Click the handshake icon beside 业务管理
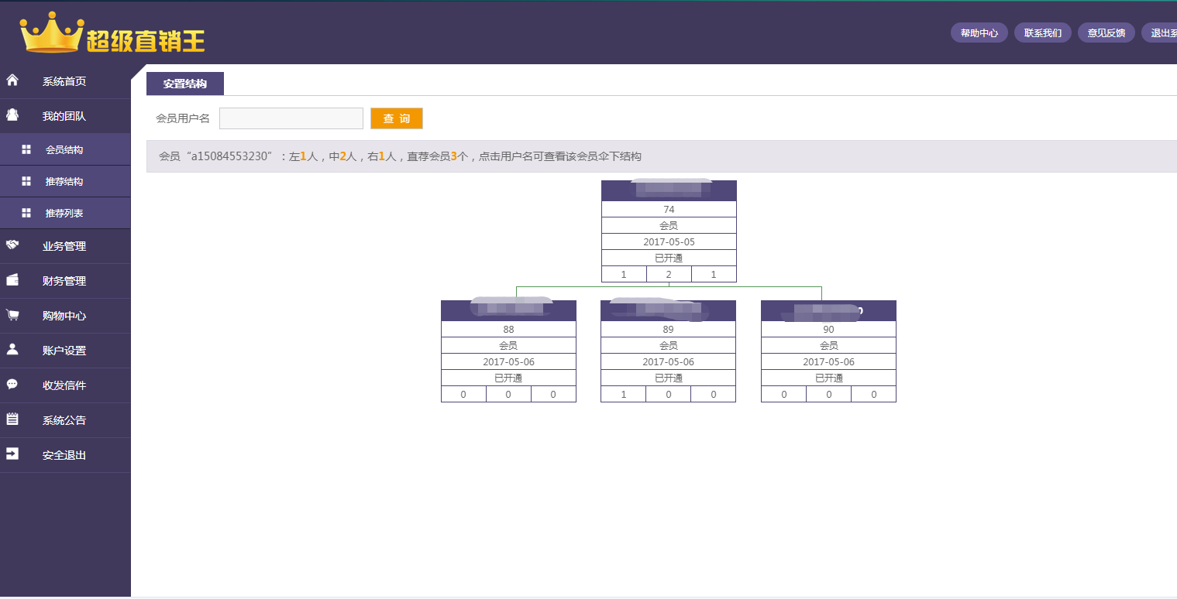This screenshot has height=599, width=1177. pyautogui.click(x=12, y=245)
